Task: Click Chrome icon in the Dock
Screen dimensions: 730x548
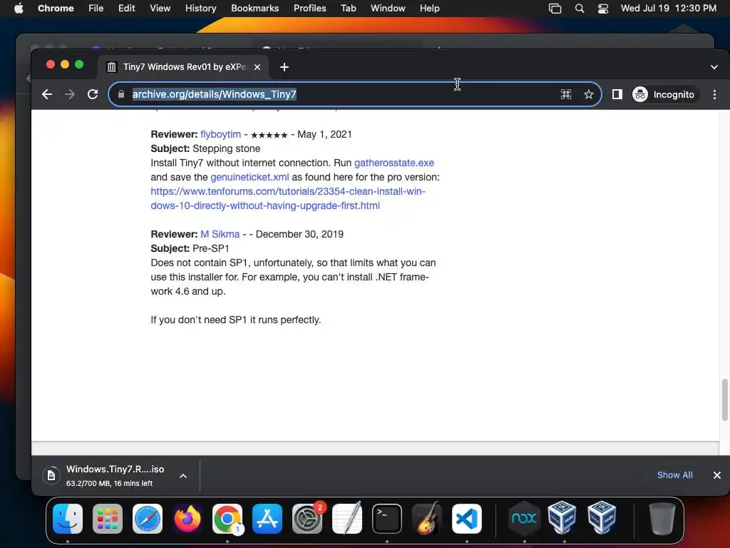Action: click(x=227, y=519)
